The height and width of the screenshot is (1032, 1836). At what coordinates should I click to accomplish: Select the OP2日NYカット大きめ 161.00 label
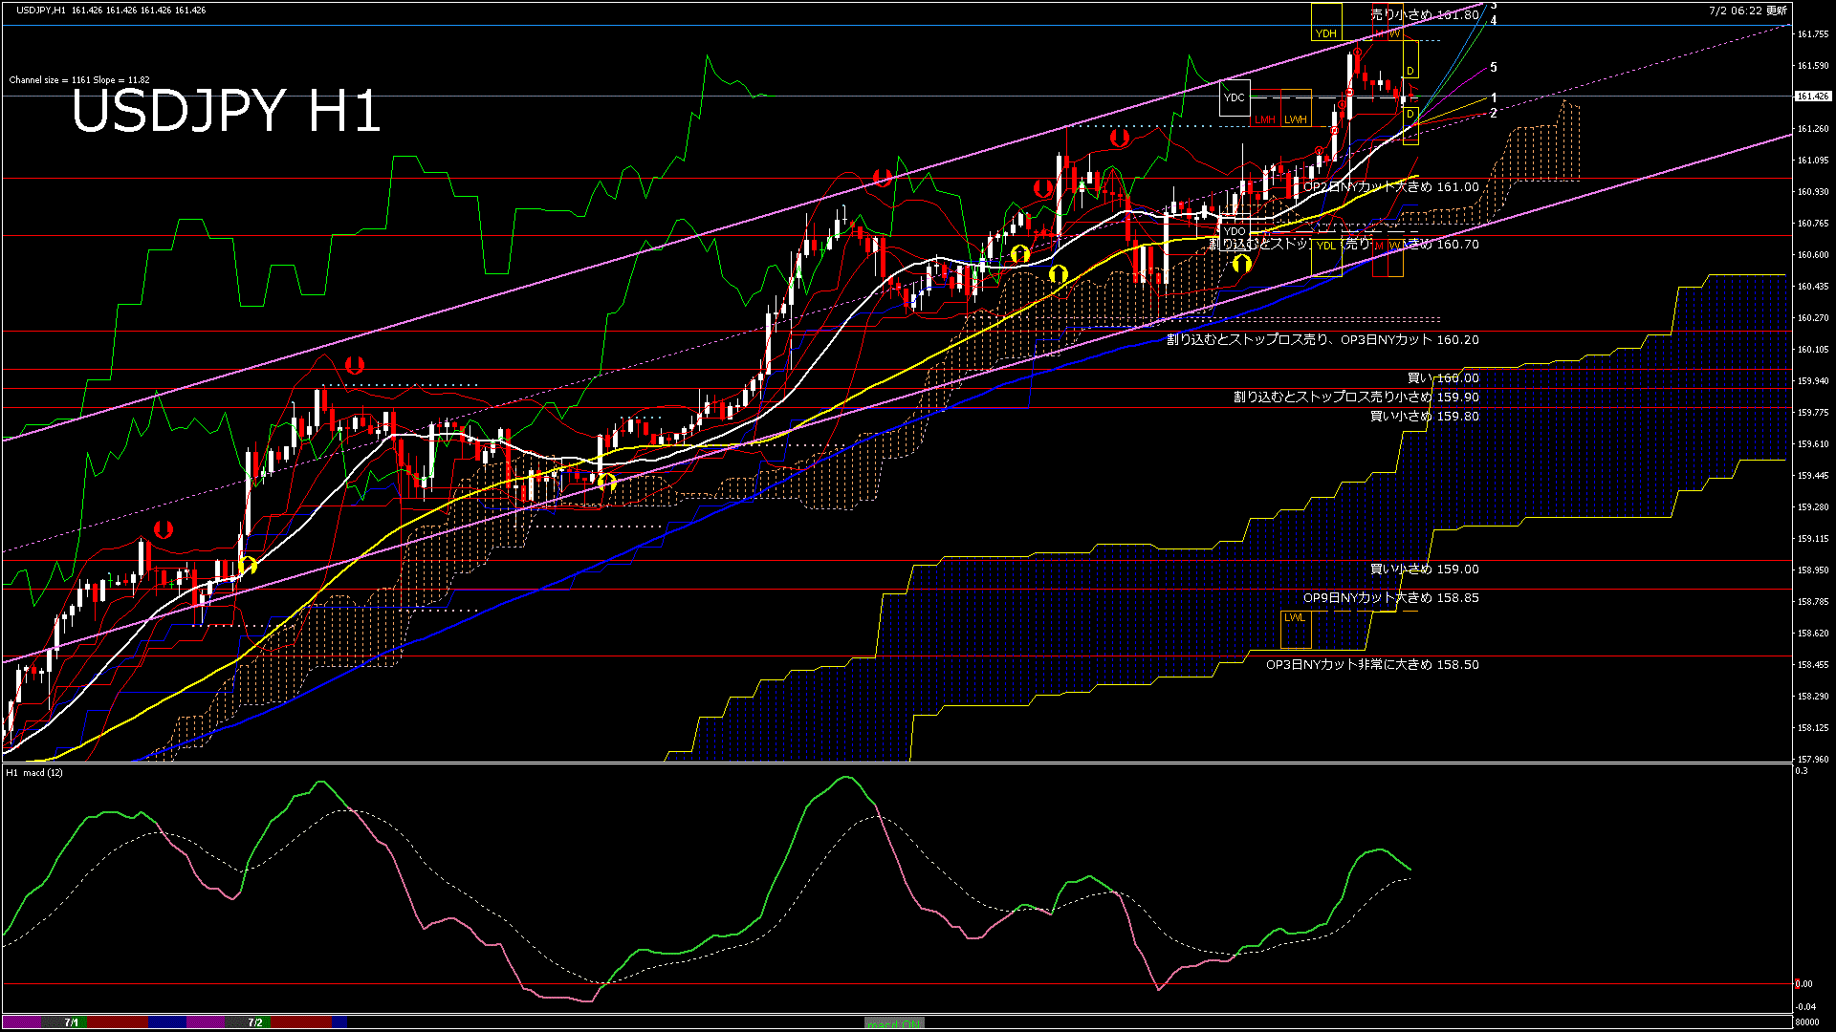[1391, 186]
